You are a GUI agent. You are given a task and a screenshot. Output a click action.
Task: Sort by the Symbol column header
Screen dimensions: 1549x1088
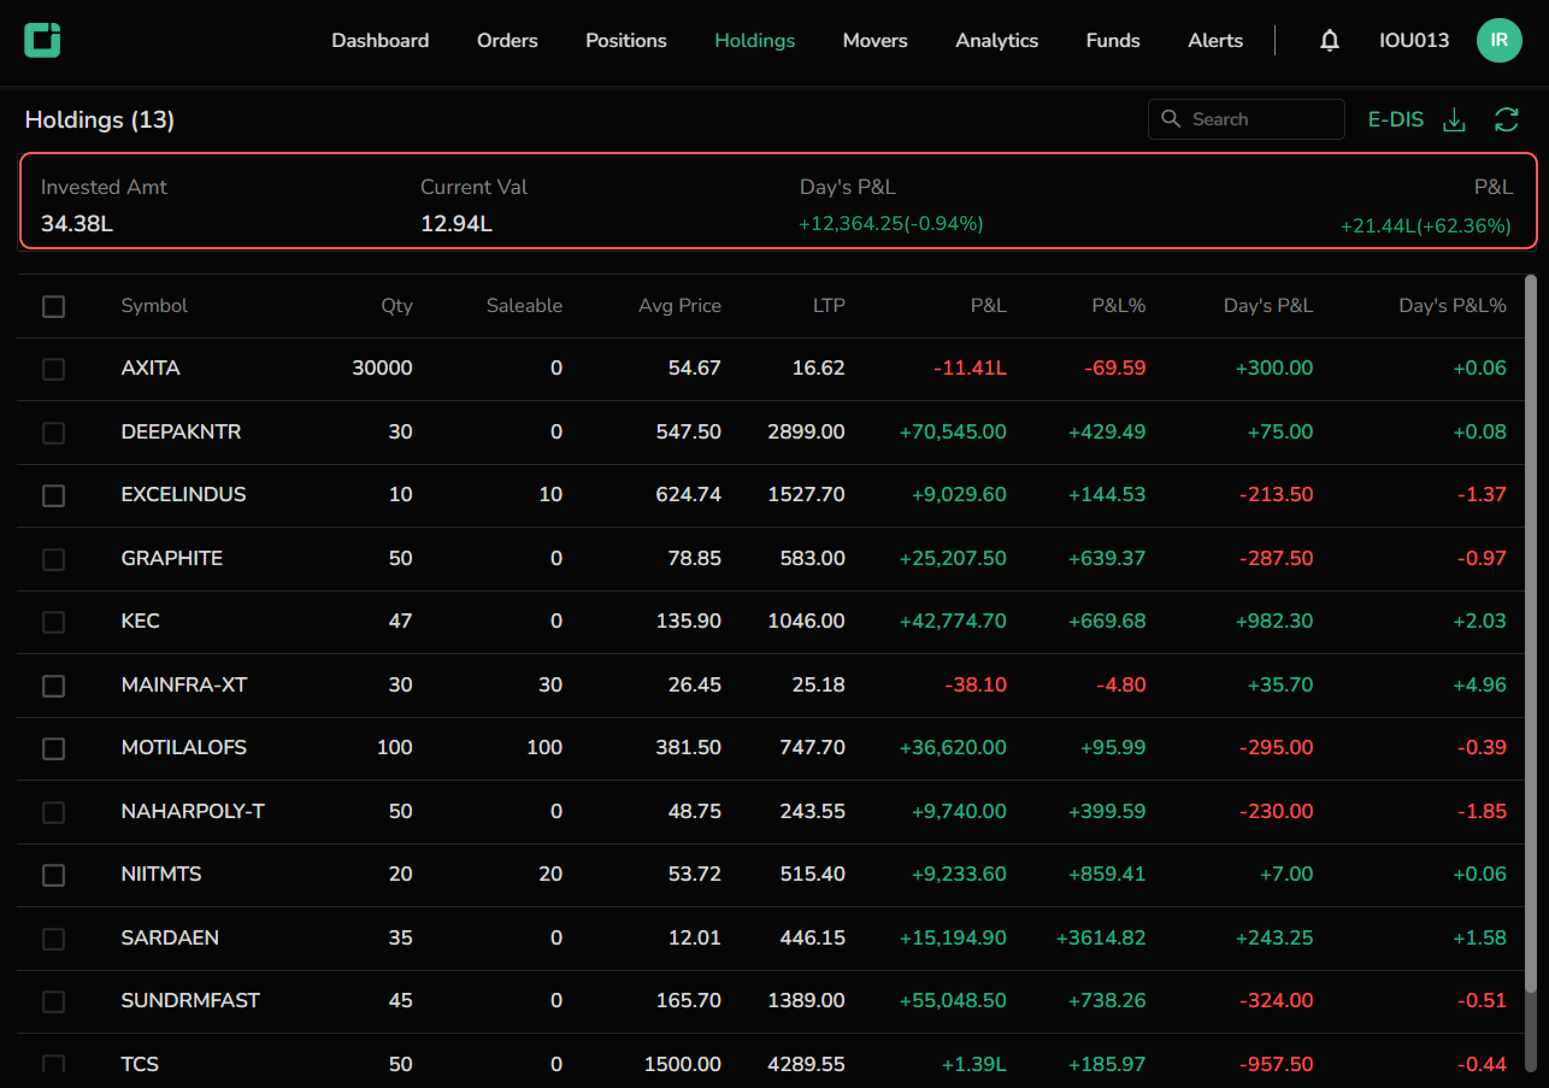pos(154,306)
